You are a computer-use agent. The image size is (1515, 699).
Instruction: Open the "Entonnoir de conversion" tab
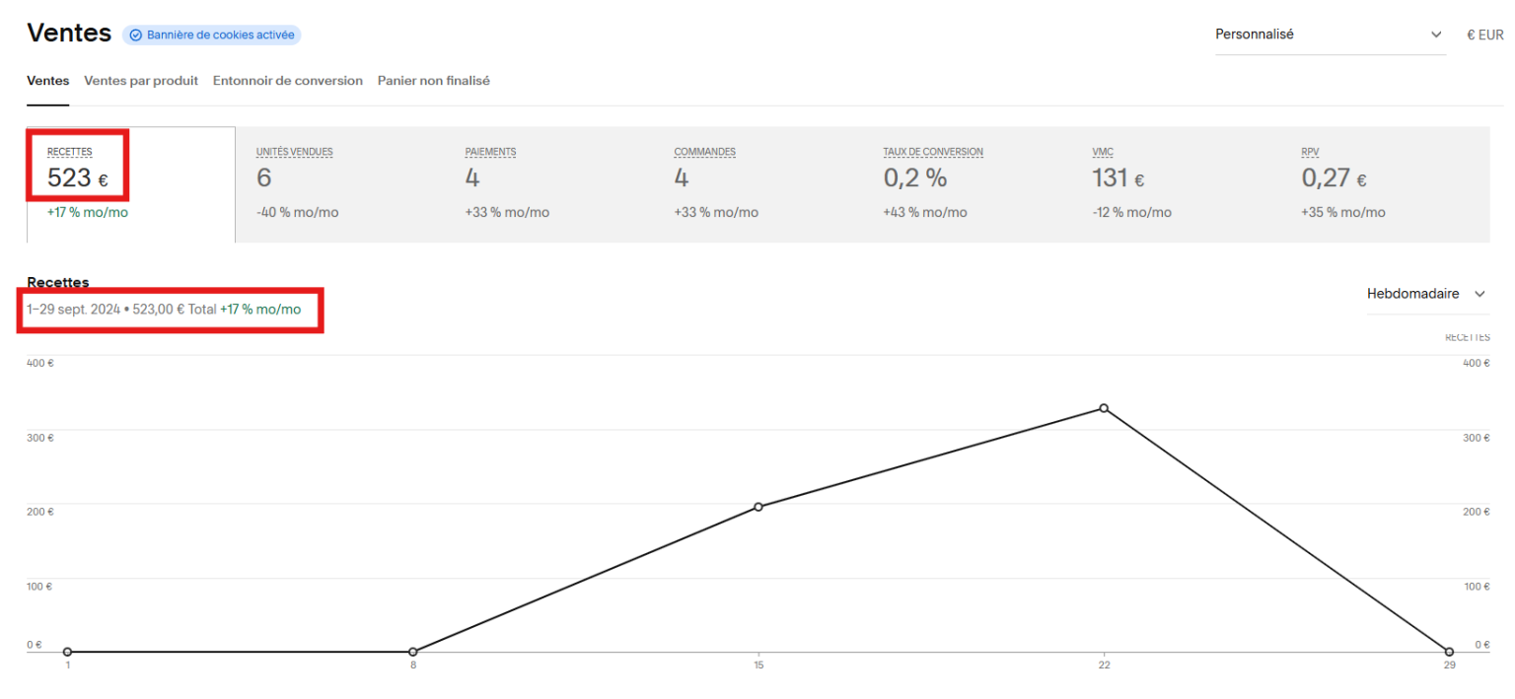pos(287,80)
